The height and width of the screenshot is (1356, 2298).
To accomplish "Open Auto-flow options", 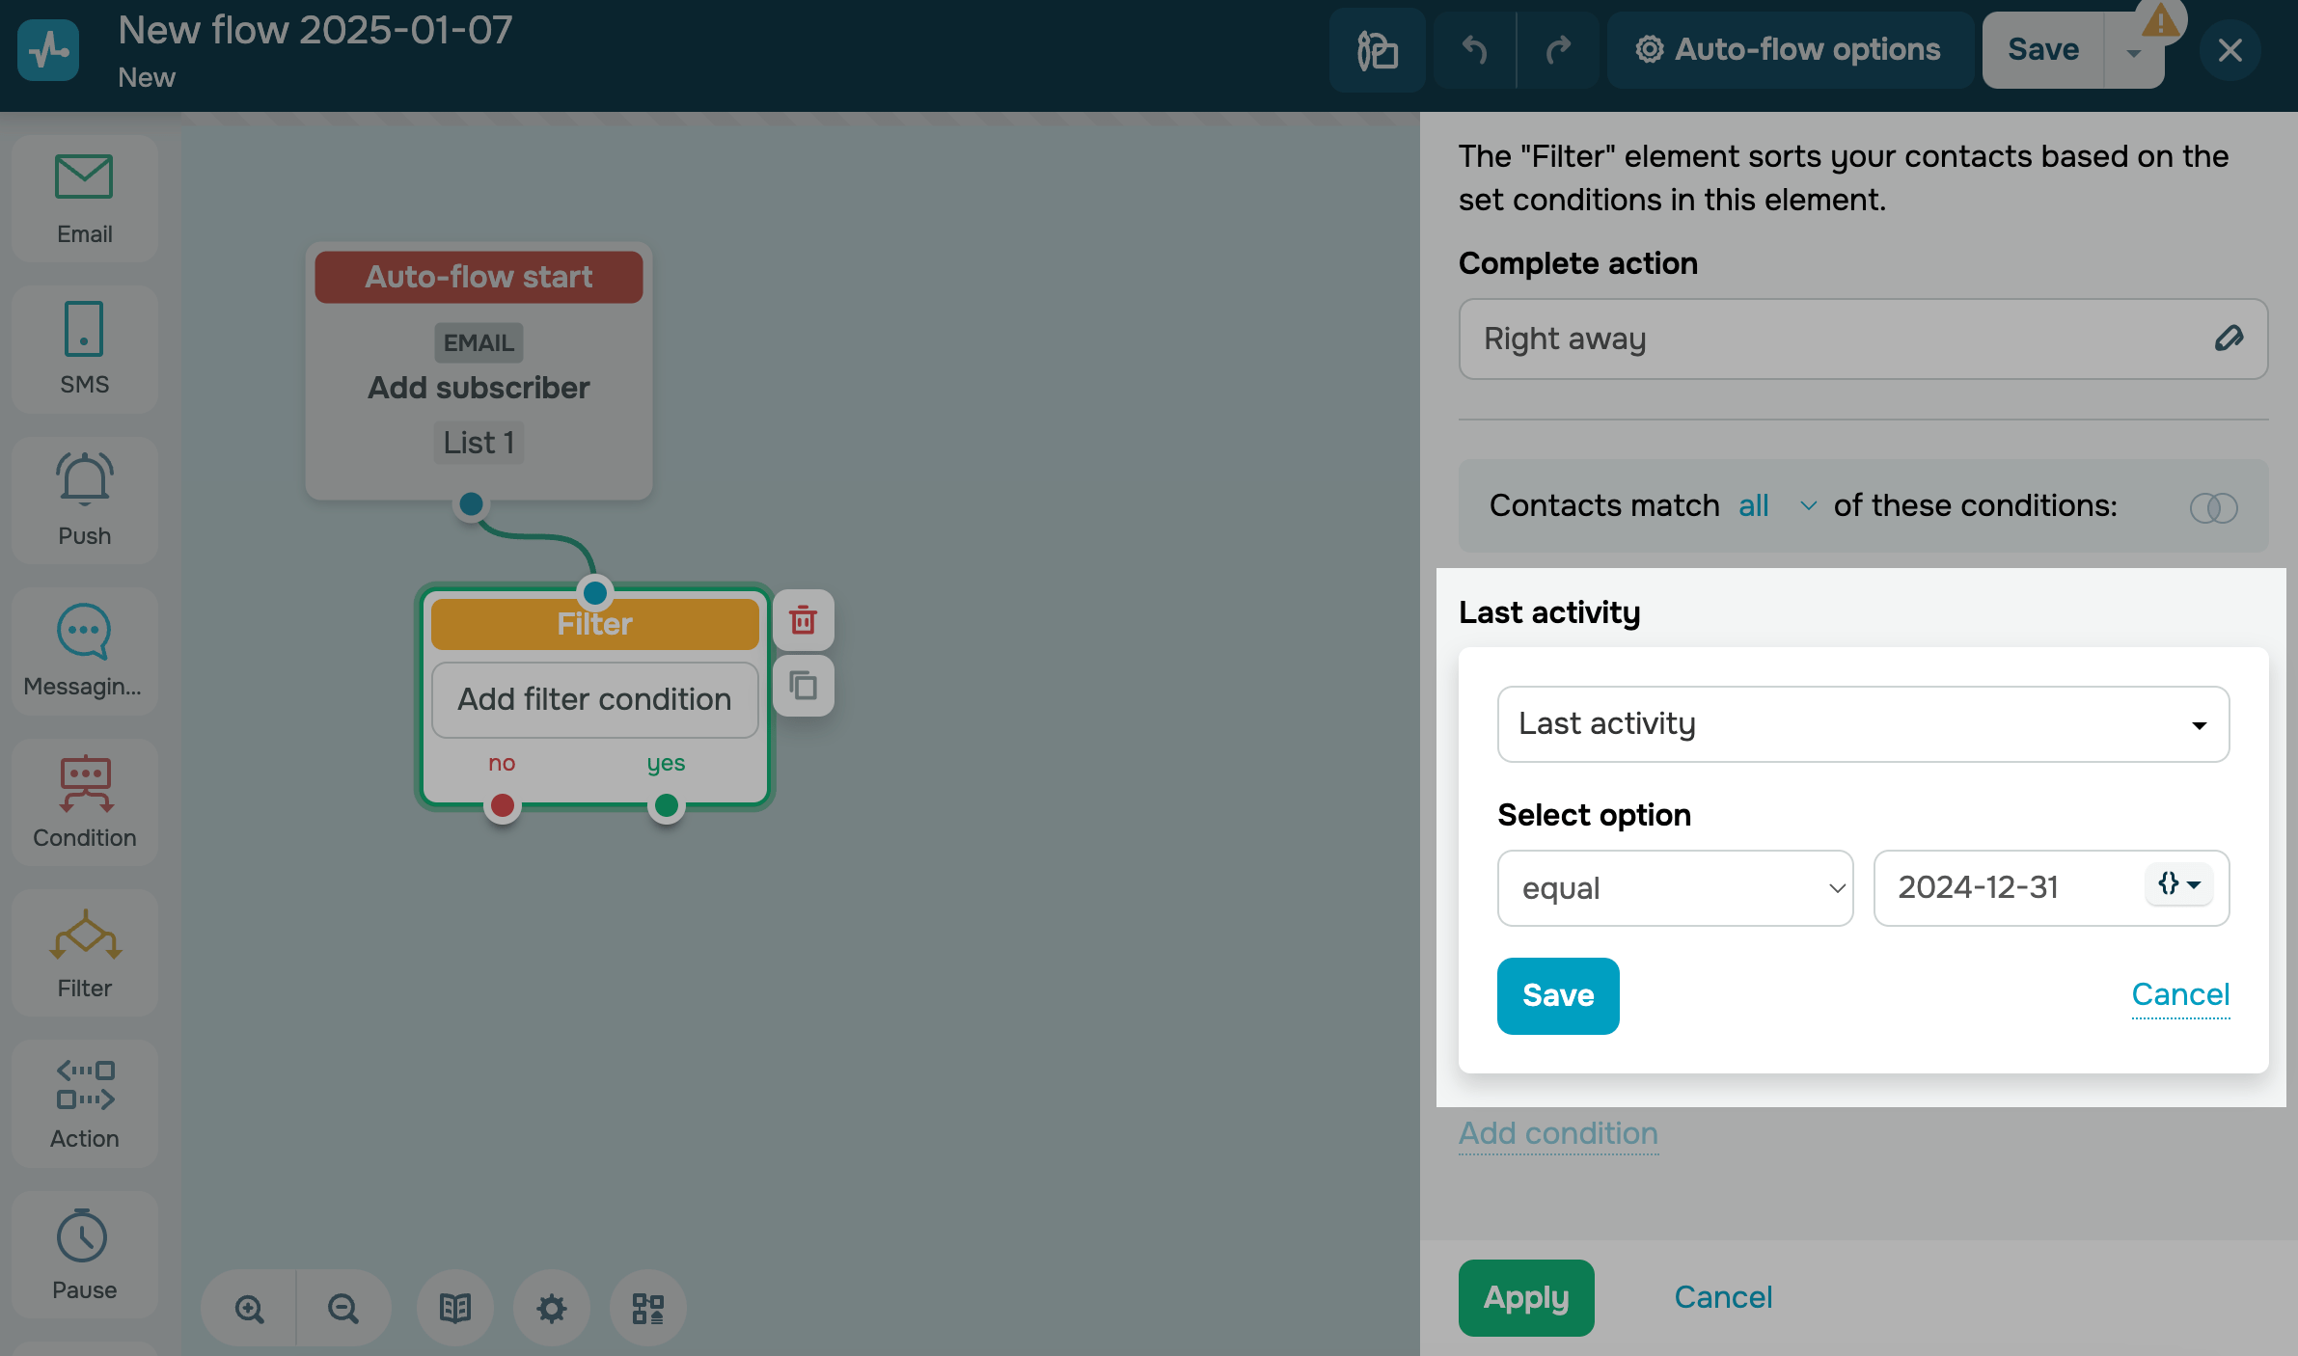I will (1789, 50).
